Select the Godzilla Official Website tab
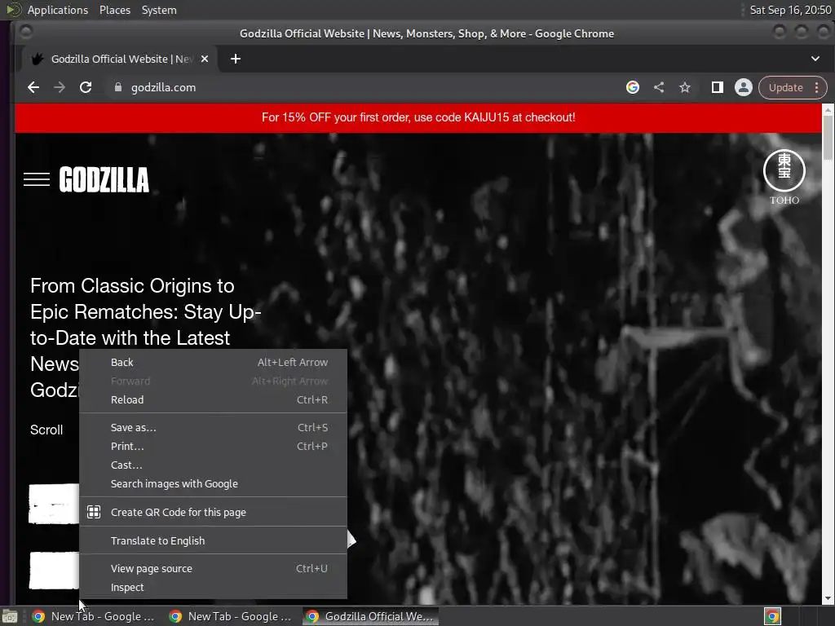The width and height of the screenshot is (835, 626). click(x=120, y=59)
